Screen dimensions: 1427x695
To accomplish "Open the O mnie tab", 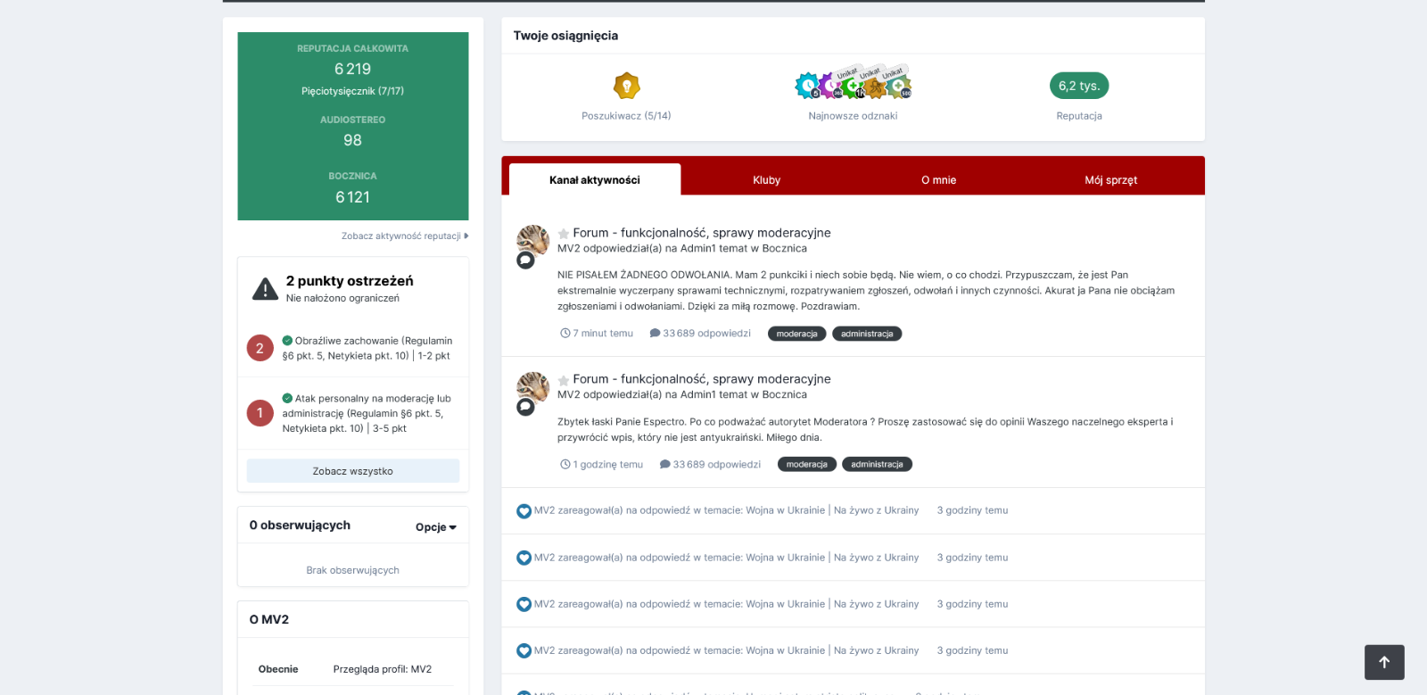I will pyautogui.click(x=938, y=179).
